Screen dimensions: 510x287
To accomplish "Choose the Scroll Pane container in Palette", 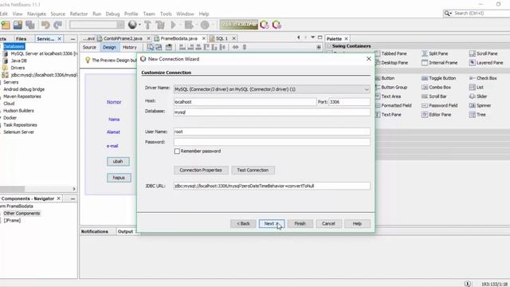I will click(484, 53).
